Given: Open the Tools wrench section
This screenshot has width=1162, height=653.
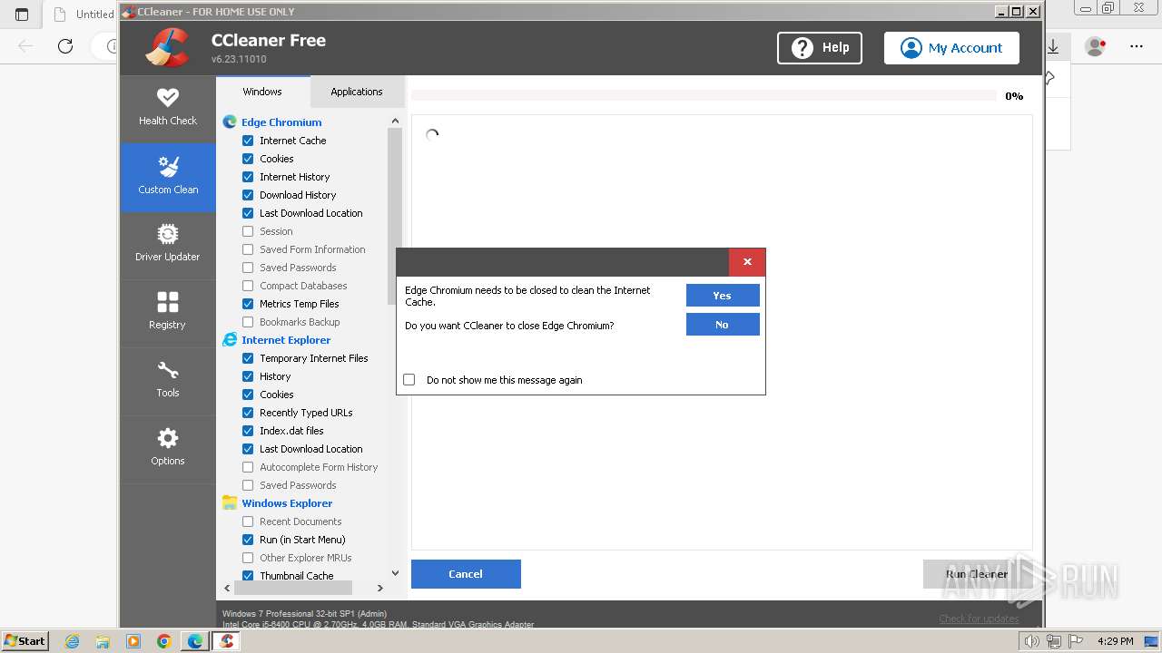Looking at the screenshot, I should tap(168, 380).
